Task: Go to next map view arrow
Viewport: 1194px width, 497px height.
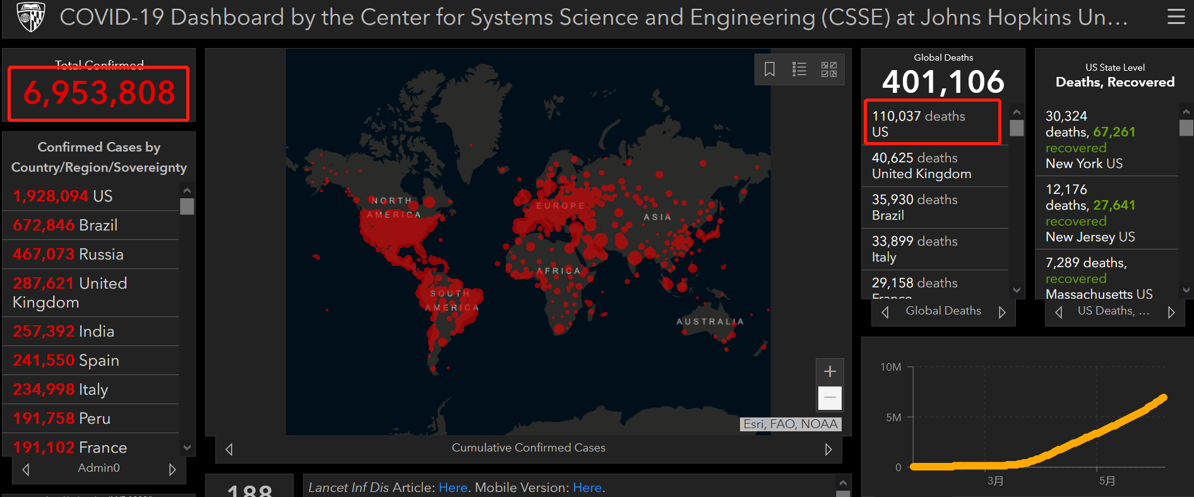Action: coord(828,449)
